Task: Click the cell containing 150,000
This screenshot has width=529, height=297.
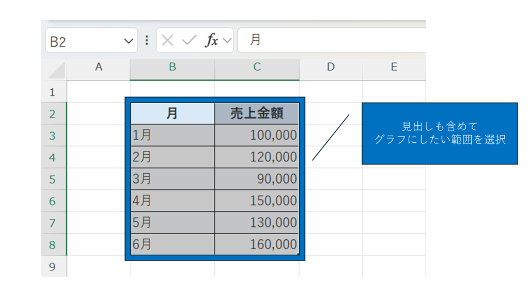Action: coord(257,201)
